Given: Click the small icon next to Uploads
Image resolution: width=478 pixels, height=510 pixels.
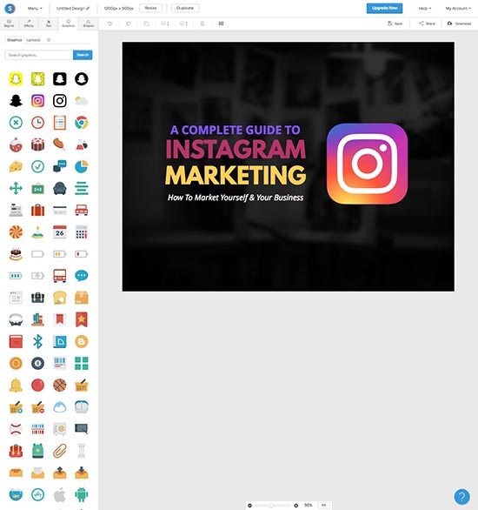Looking at the screenshot, I should click(x=49, y=40).
